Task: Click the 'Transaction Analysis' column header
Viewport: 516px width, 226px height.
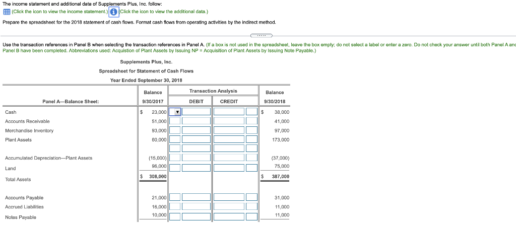Action: (x=213, y=91)
